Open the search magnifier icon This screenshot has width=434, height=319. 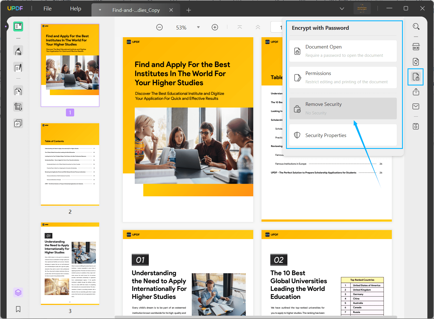(x=416, y=26)
